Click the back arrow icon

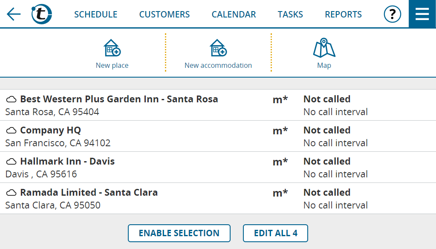[14, 14]
